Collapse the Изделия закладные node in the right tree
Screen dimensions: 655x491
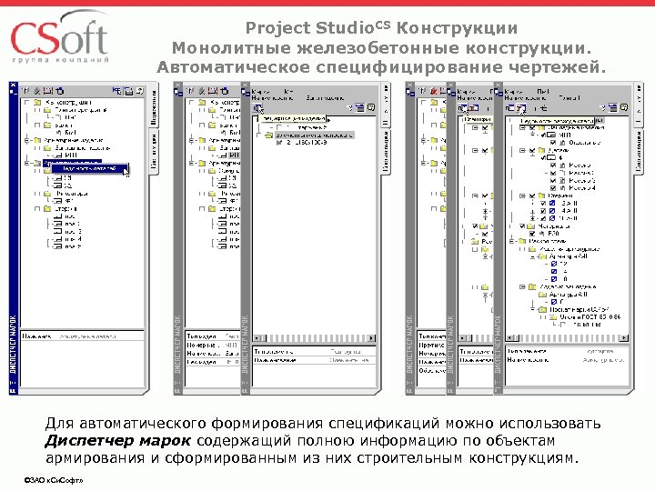click(x=522, y=286)
